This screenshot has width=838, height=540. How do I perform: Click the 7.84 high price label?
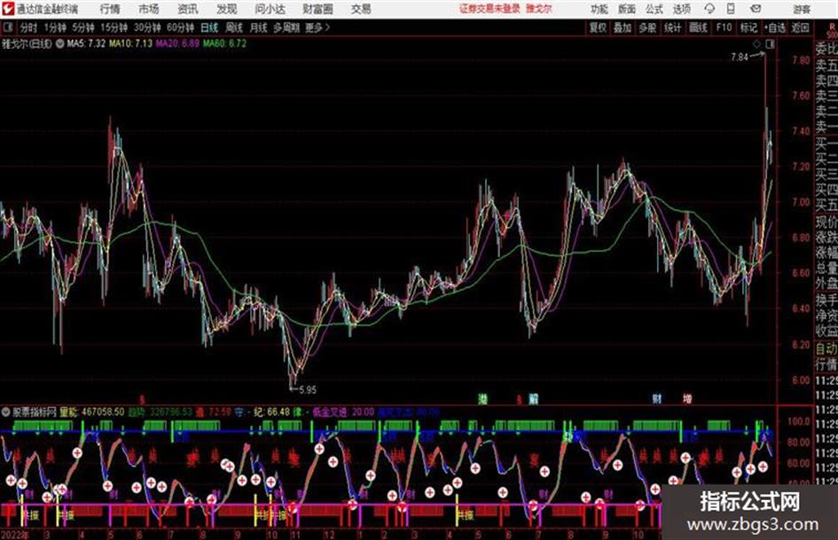point(740,58)
